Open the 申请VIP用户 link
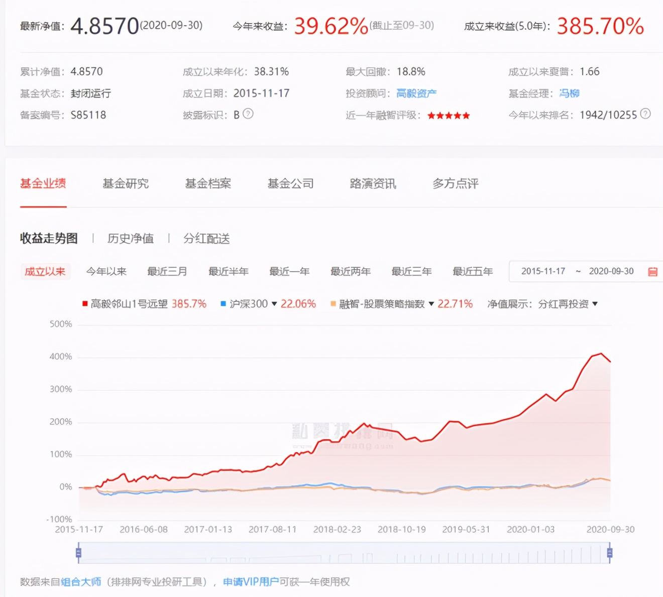The width and height of the screenshot is (663, 597). (252, 581)
